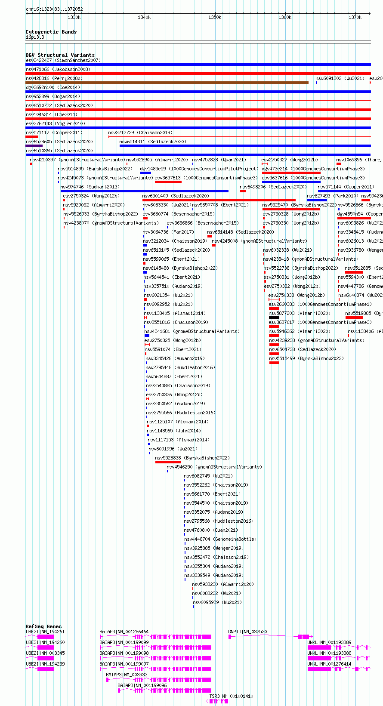Viewport: 383px width, 706px height.
Task: Click the nsv1148565 (John2014) label
Action: 174,431
